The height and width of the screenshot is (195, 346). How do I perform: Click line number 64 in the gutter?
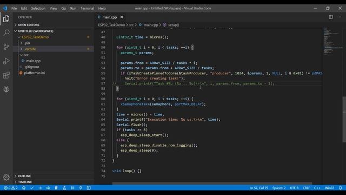103,120
